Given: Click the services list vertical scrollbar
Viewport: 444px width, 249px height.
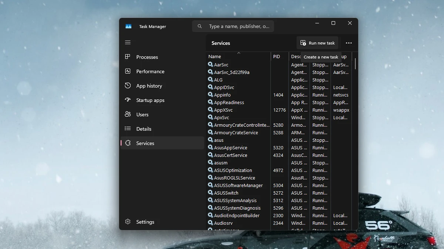Looking at the screenshot, I should [355, 63].
